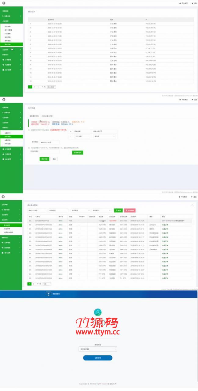Go to page 3 of login records
Viewport: 198px width, 391px height.
38,87
